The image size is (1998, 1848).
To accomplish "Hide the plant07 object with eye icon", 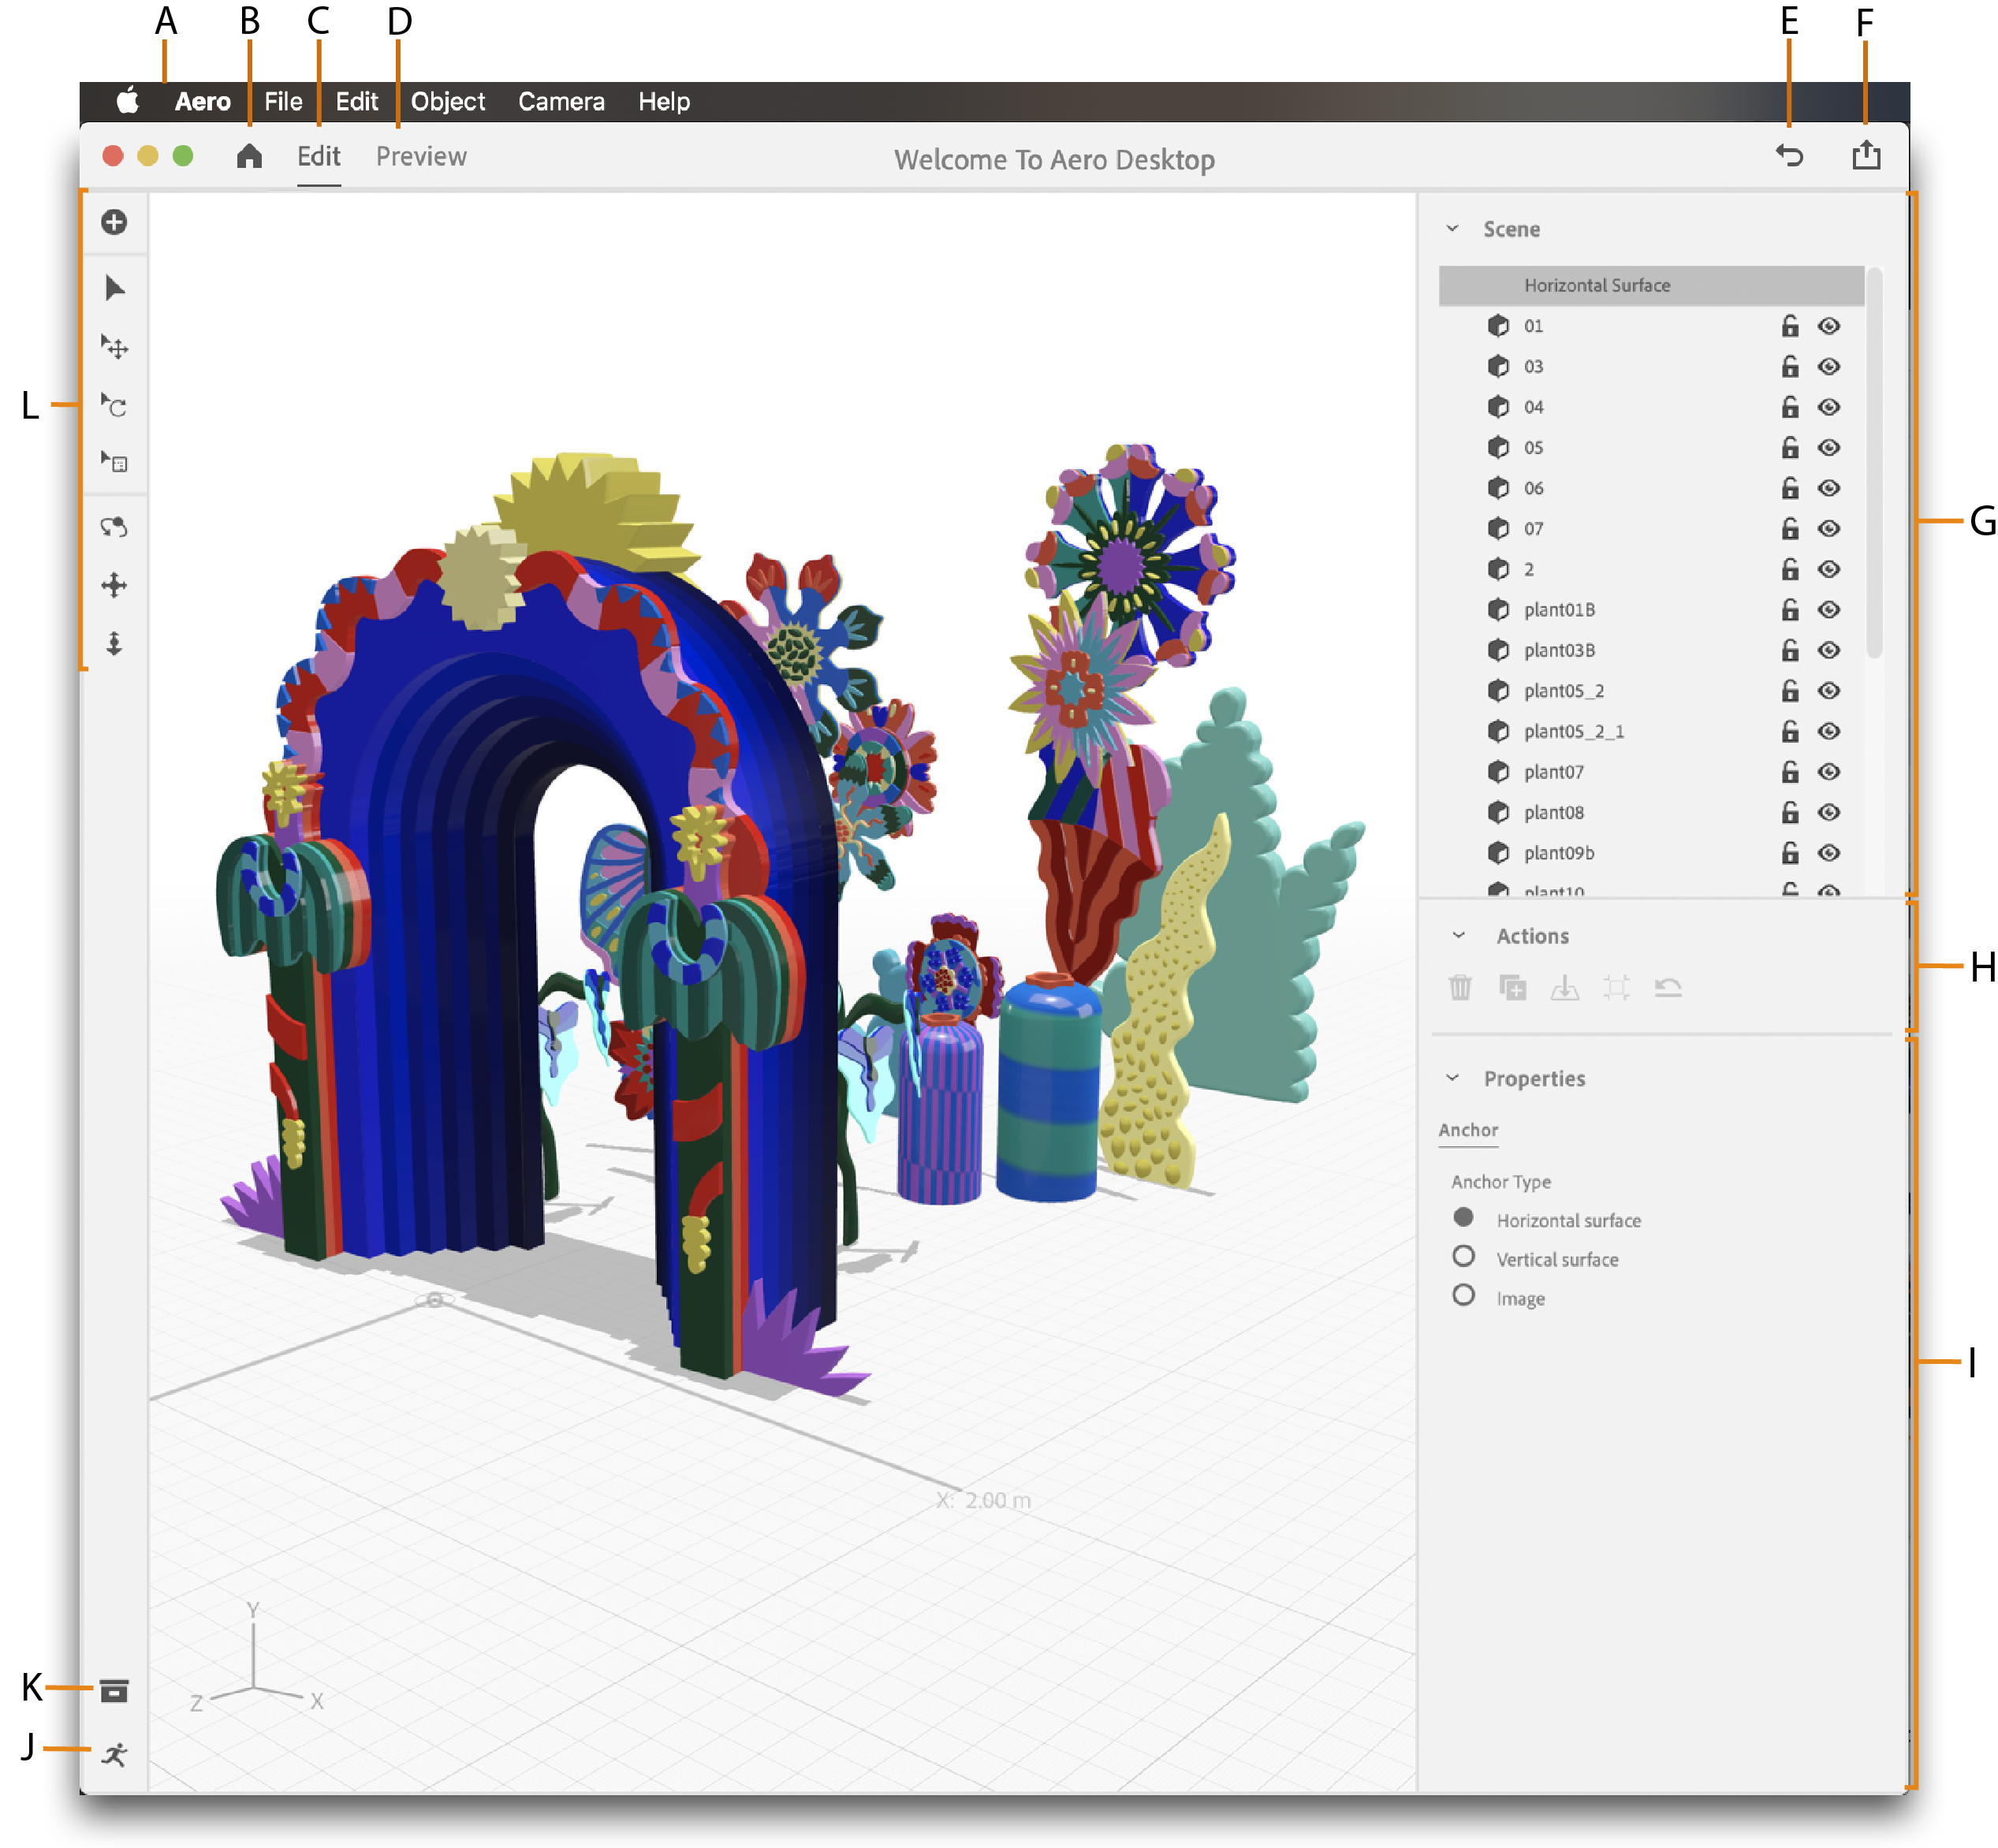I will (1828, 772).
